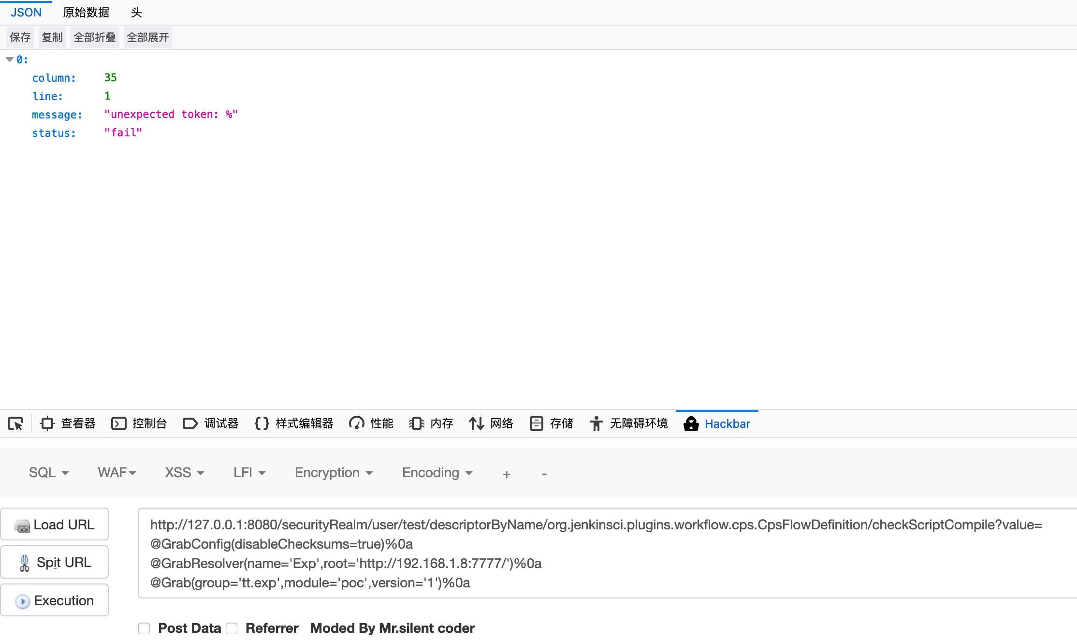Open the Style Editor (样式编辑器) braces icon
1077x641 pixels.
(262, 424)
